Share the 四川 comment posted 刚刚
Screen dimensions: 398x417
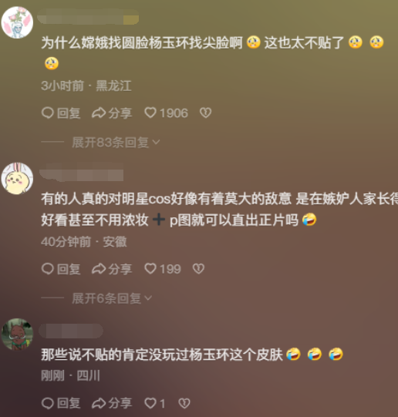pyautogui.click(x=112, y=403)
